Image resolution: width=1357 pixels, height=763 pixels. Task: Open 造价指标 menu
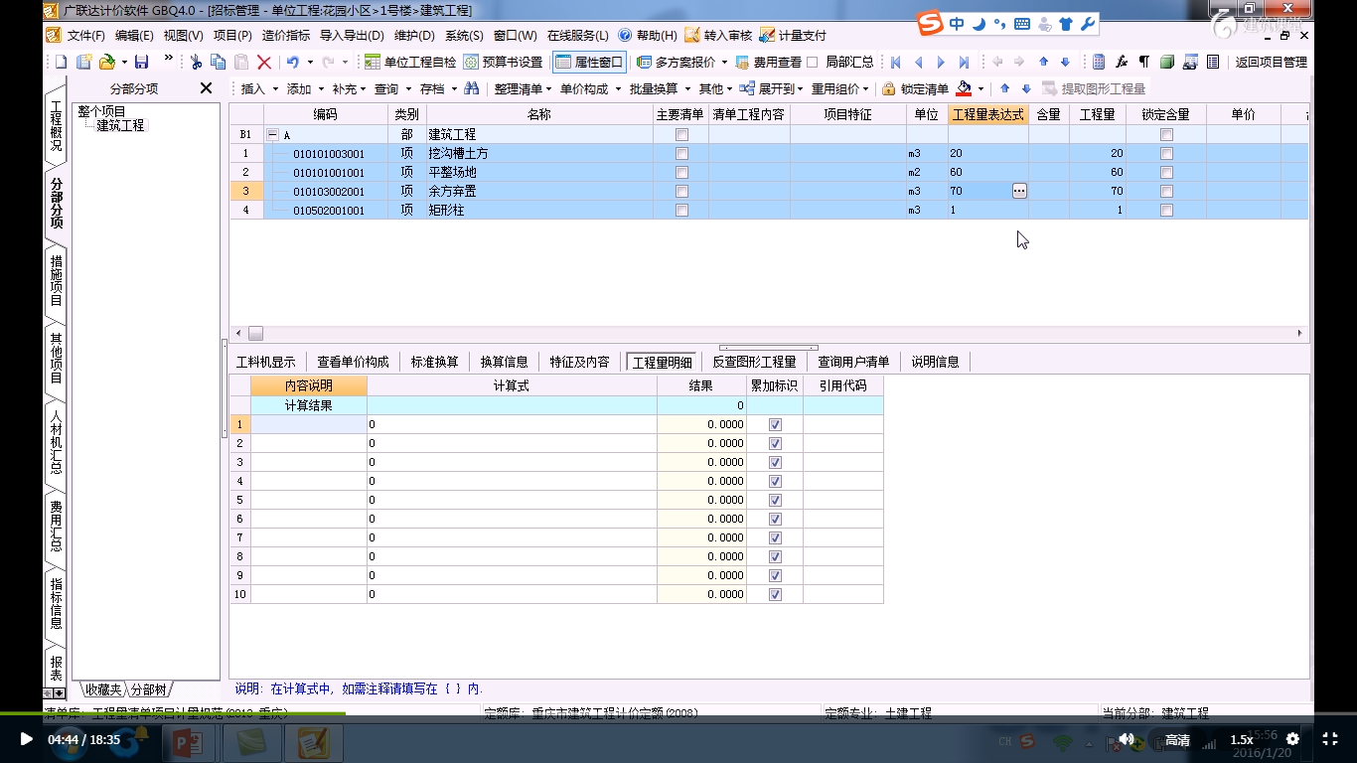click(286, 35)
